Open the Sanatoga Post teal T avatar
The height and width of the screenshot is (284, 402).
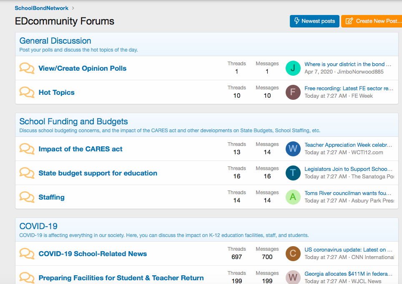coord(293,173)
